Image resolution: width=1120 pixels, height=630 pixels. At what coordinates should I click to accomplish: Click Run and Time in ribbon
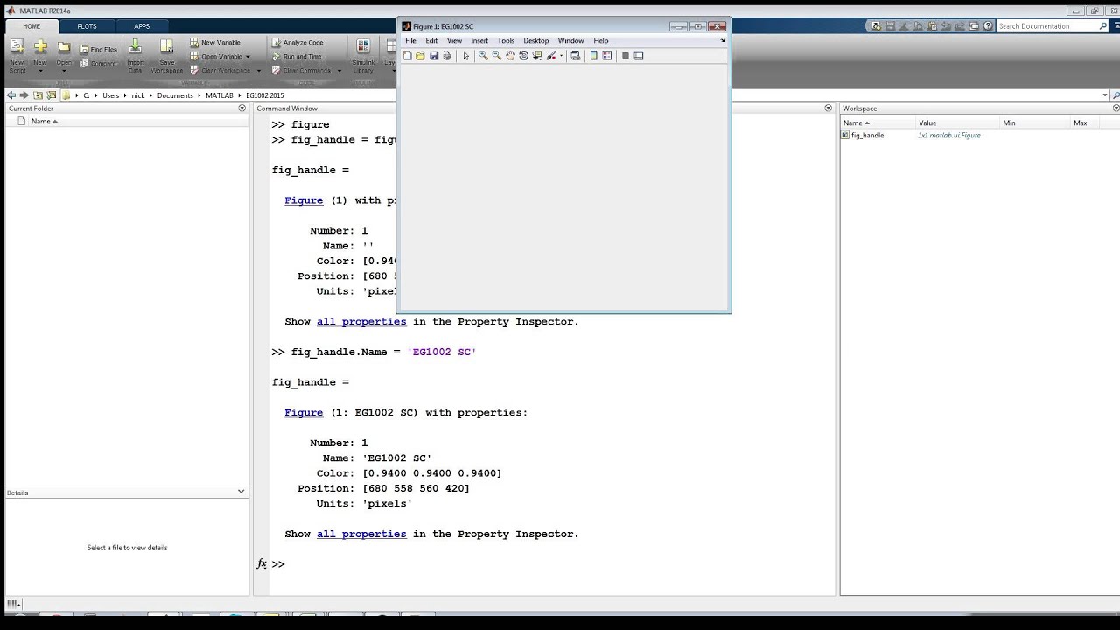pyautogui.click(x=297, y=57)
